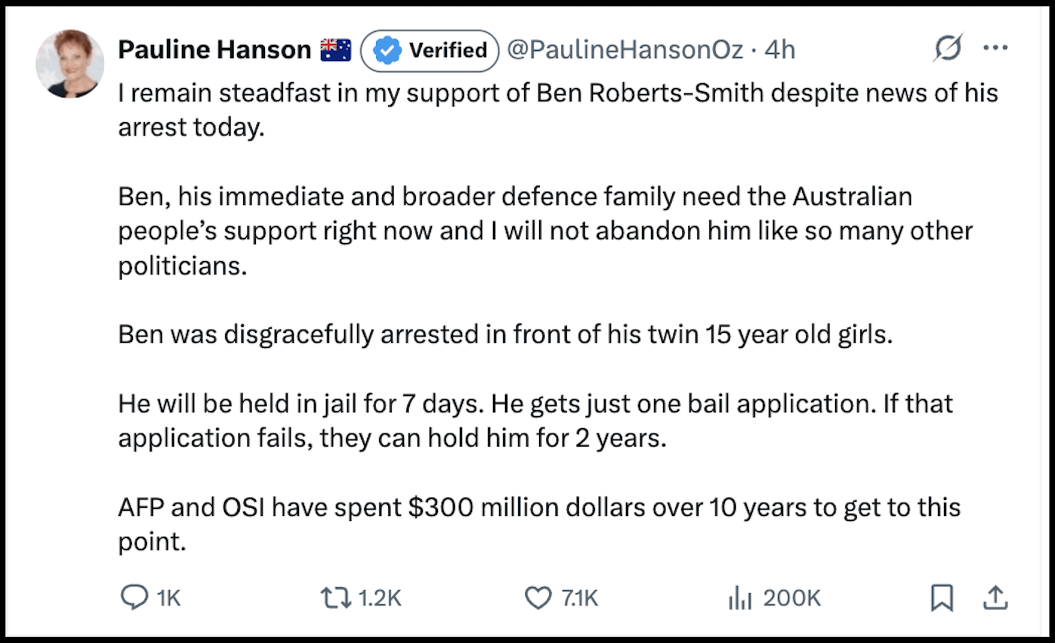Click the 7.1K likes count
This screenshot has width=1055, height=643.
pyautogui.click(x=579, y=597)
